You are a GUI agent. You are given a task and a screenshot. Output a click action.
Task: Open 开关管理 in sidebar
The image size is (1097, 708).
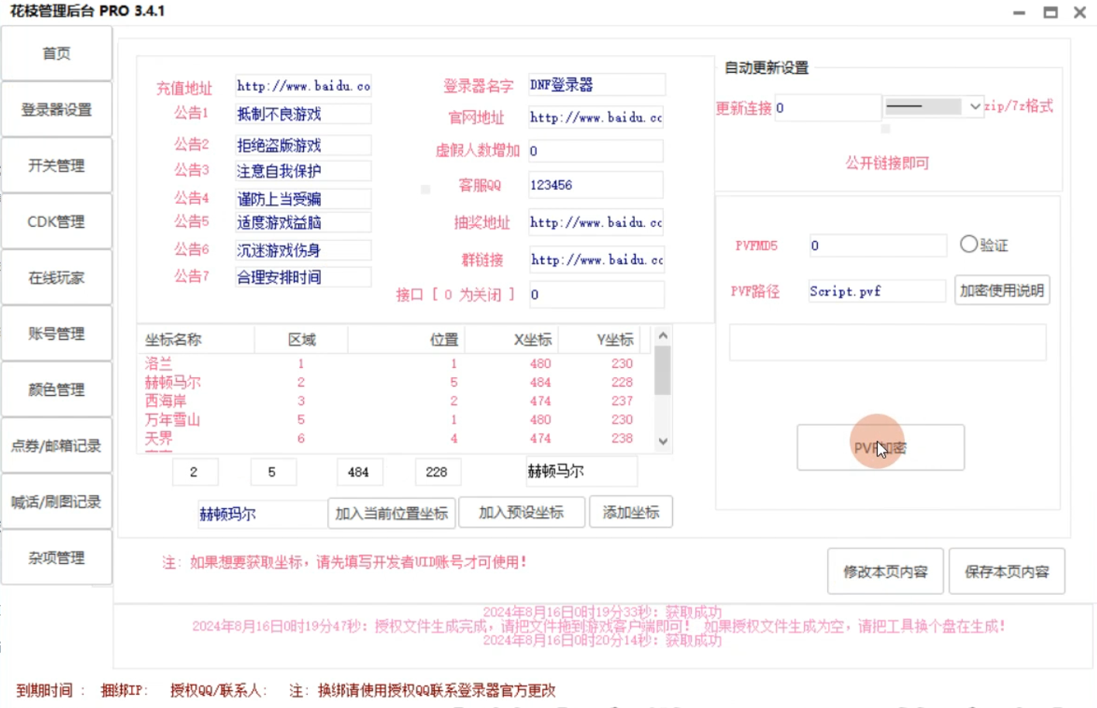pos(57,166)
